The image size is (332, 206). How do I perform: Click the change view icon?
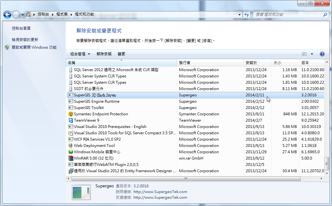tap(304, 54)
